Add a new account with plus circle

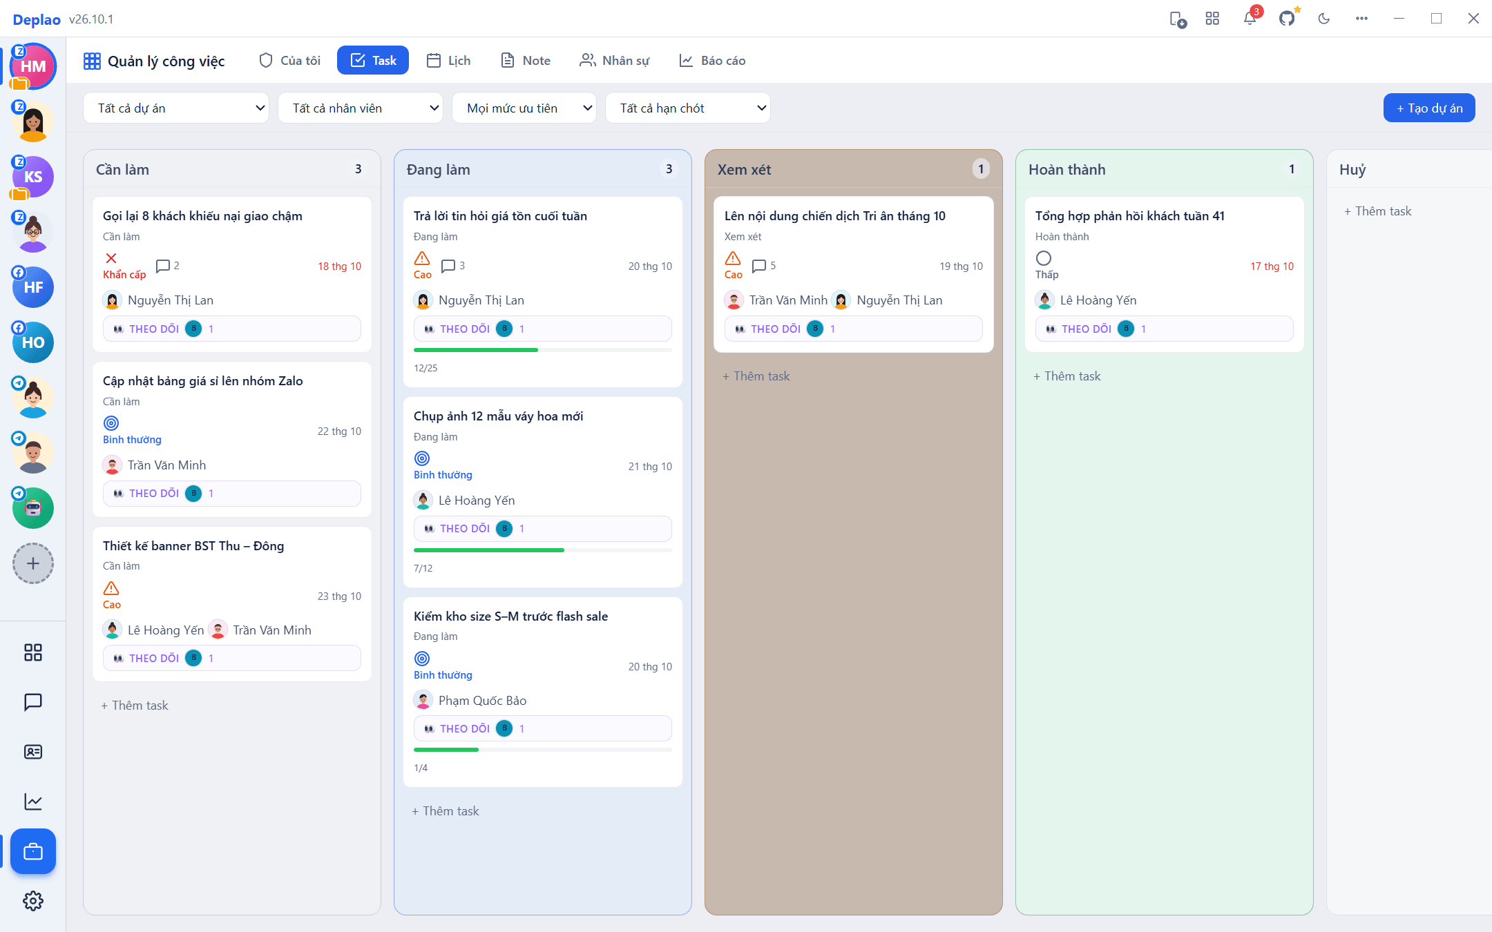33,563
